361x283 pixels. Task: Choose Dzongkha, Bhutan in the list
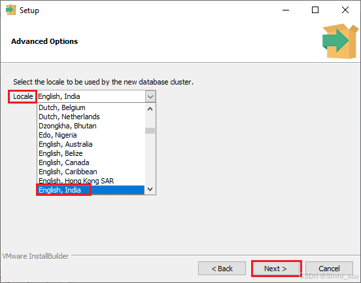point(91,126)
